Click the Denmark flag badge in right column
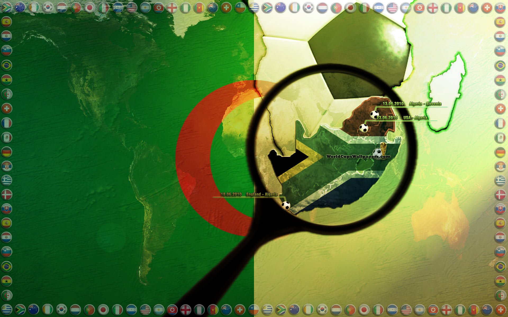This screenshot has width=508, height=317. 500,195
